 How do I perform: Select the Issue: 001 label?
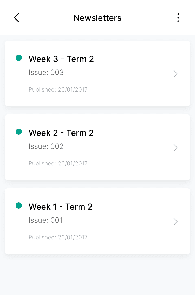click(46, 220)
